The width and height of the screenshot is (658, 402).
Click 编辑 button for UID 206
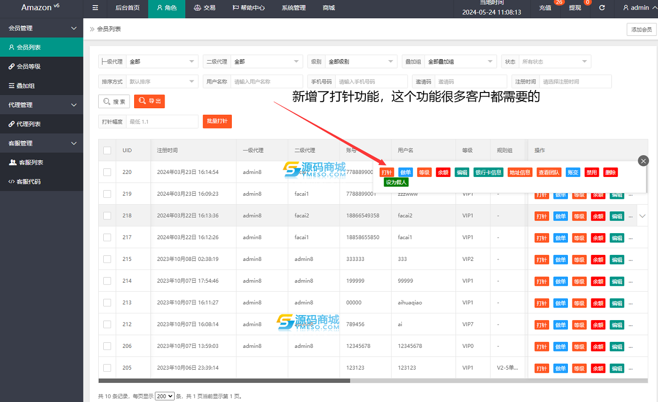point(616,347)
